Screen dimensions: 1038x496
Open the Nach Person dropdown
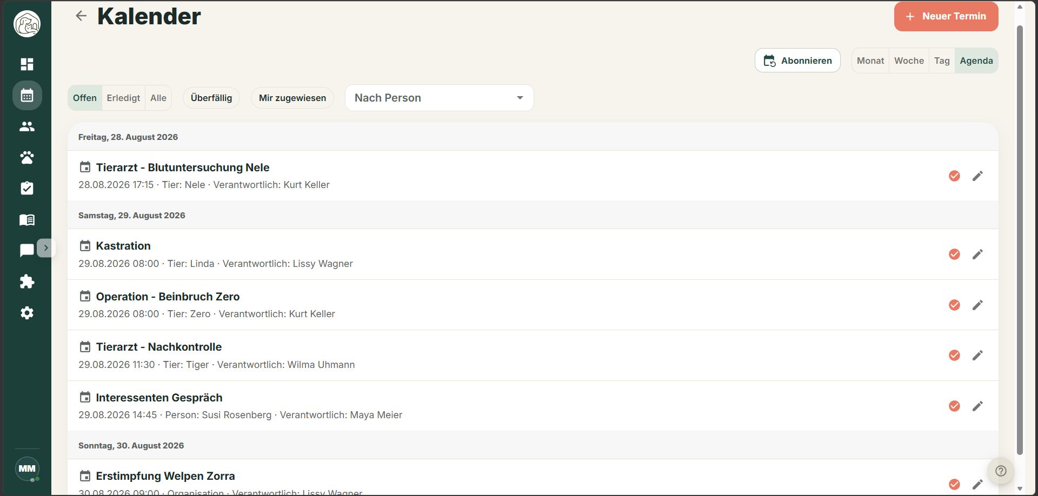point(439,98)
